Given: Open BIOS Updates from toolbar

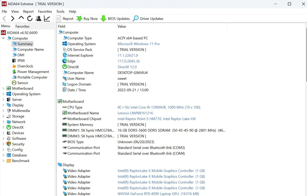Looking at the screenshot, I should 115,19.
